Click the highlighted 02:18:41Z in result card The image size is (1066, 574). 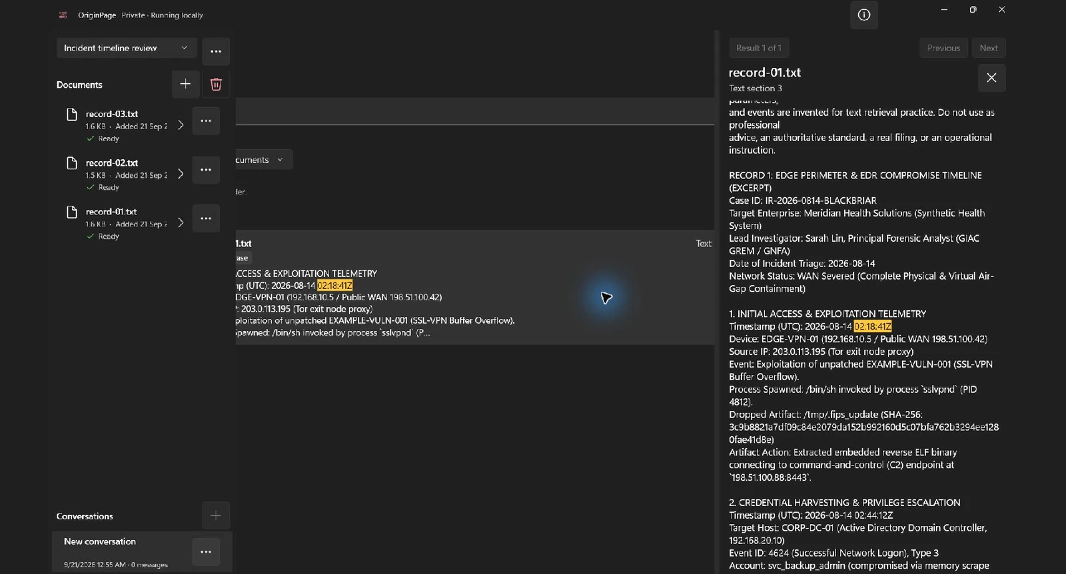(x=334, y=286)
